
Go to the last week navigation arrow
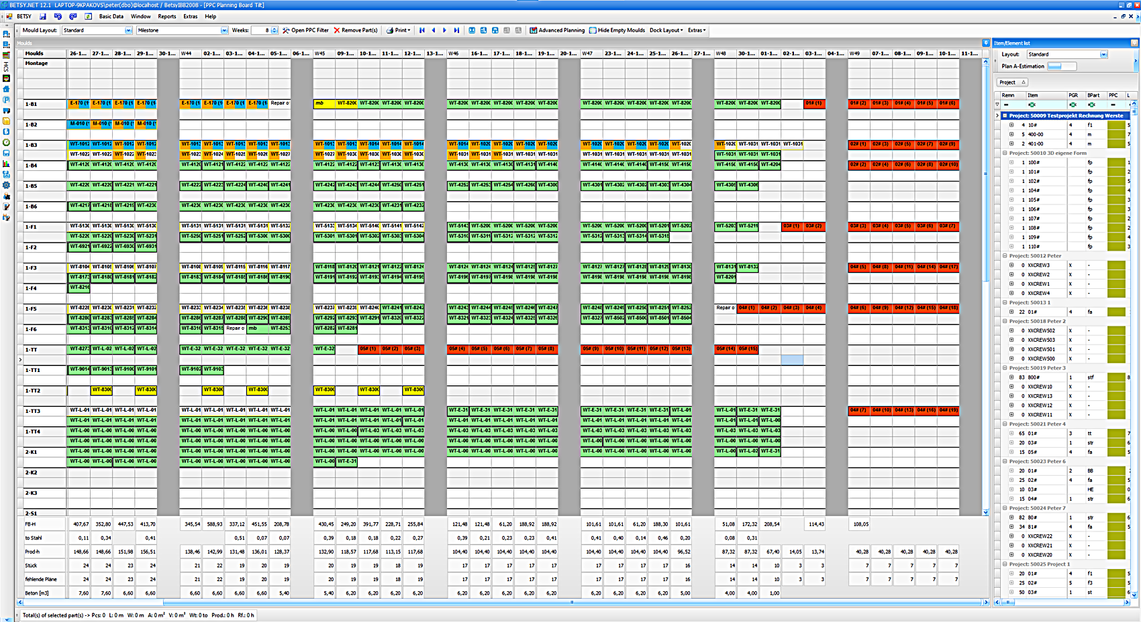pyautogui.click(x=456, y=30)
